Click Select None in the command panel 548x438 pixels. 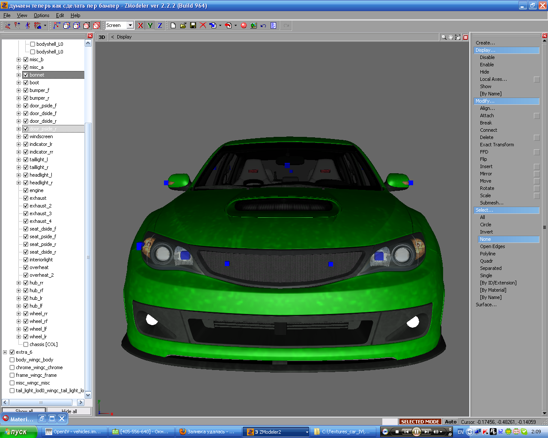pos(485,239)
